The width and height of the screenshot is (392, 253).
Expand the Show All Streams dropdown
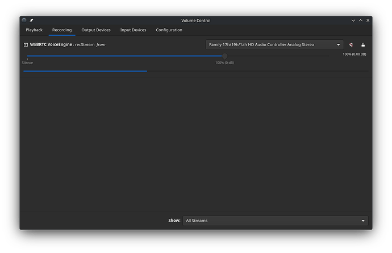click(275, 221)
